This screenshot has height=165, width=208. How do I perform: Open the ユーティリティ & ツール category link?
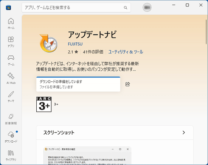(126, 52)
